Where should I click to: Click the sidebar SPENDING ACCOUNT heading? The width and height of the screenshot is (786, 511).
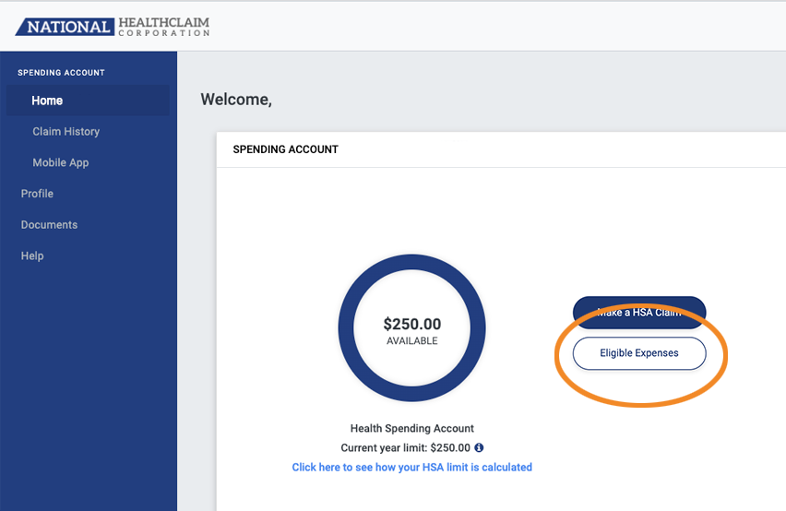[61, 73]
